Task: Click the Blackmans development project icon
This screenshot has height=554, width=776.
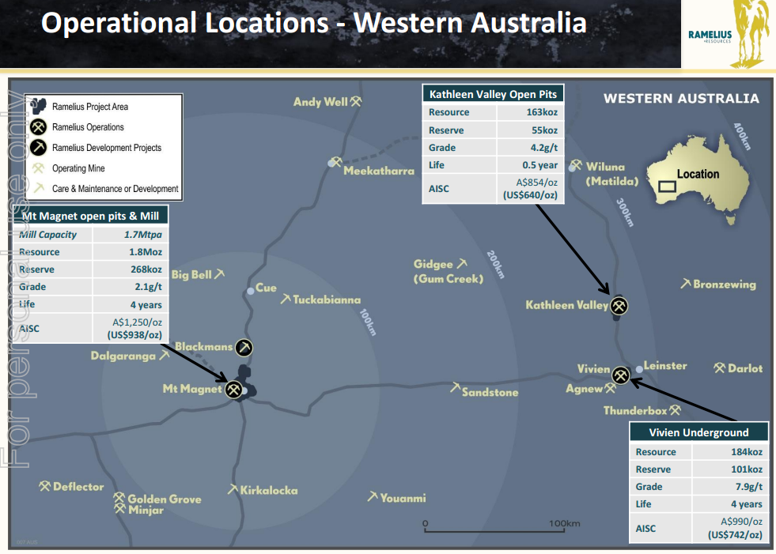Action: 244,348
